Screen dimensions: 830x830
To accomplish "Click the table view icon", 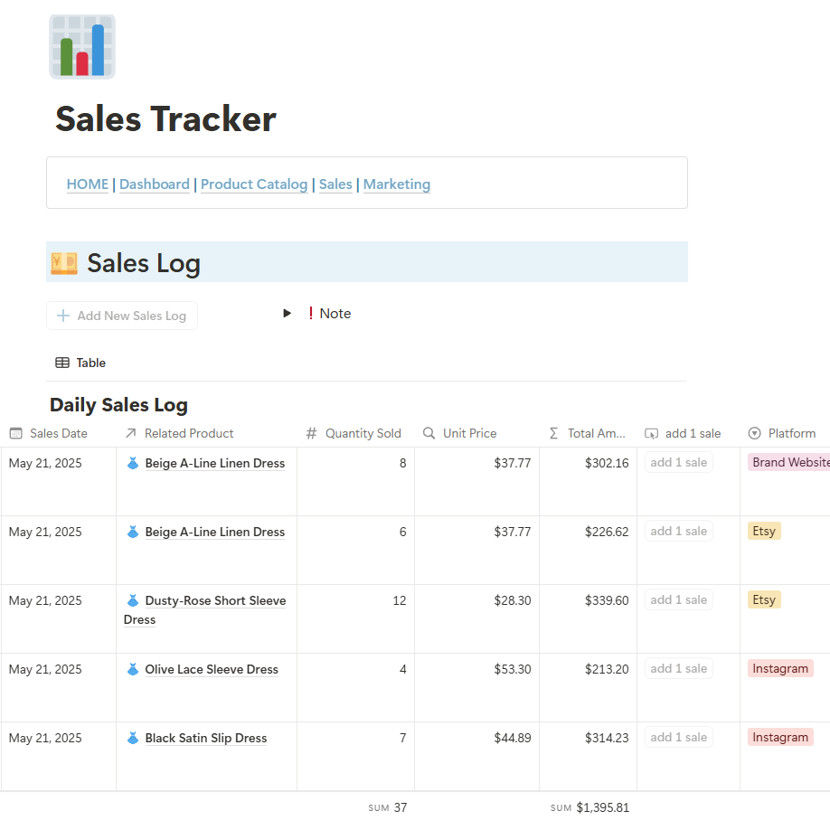I will [x=62, y=363].
